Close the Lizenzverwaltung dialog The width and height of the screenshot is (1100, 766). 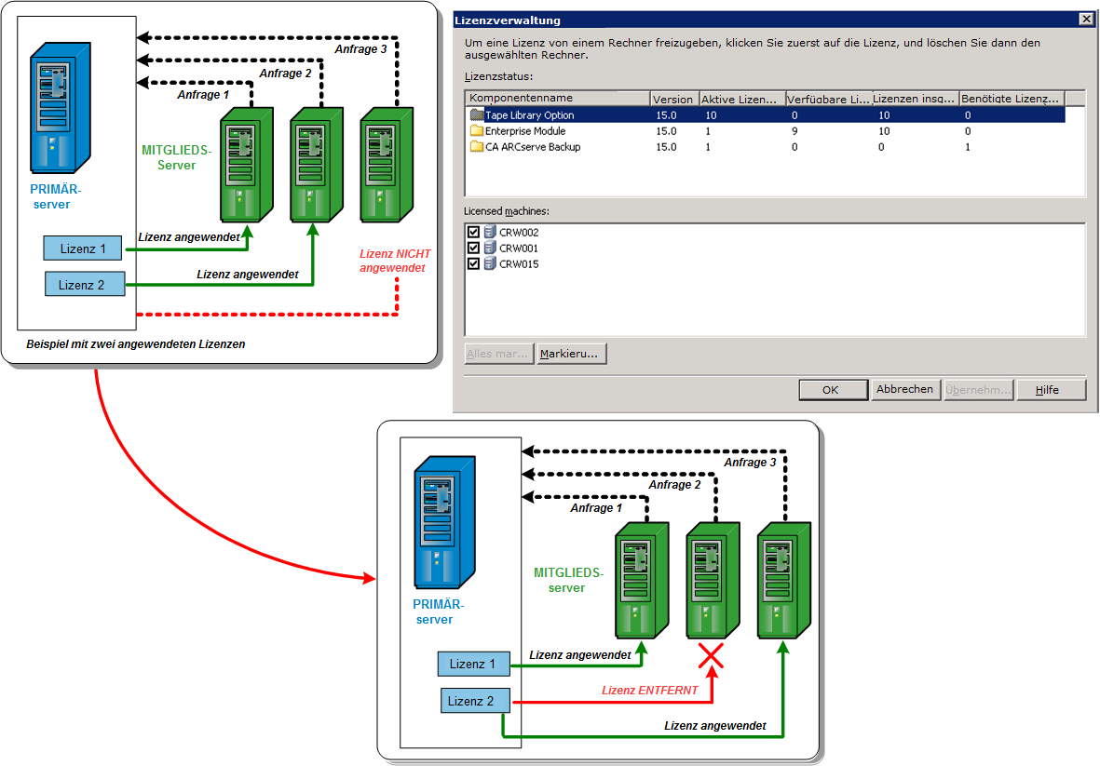pyautogui.click(x=1086, y=19)
